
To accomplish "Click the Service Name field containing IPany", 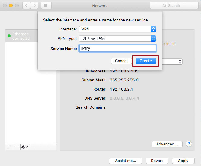I will point(117,48).
